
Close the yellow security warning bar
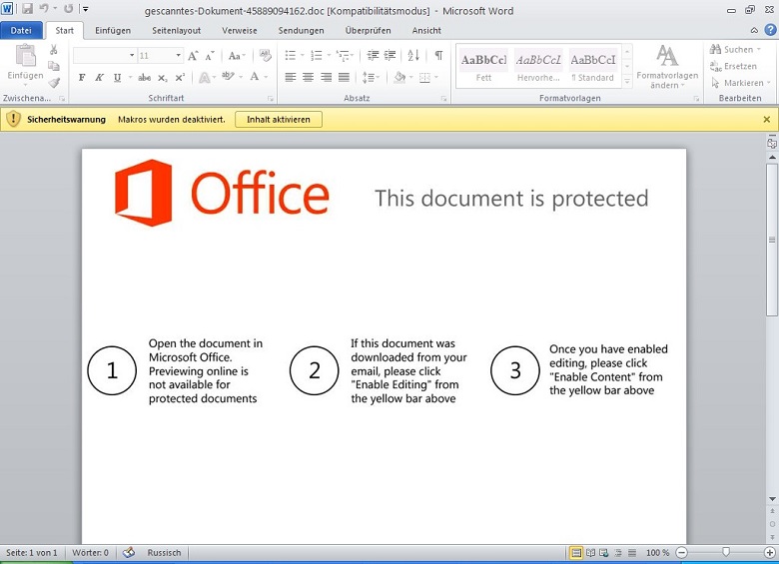(767, 119)
